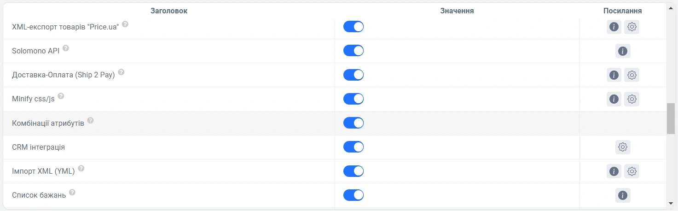678x211 pixels.
Task: Click info icon for Список бажань
Action: (x=623, y=195)
